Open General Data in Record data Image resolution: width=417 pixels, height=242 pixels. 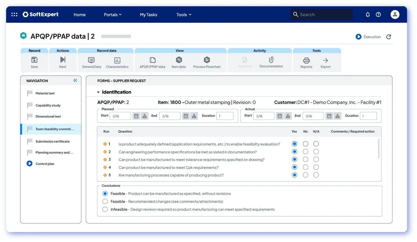[91, 63]
